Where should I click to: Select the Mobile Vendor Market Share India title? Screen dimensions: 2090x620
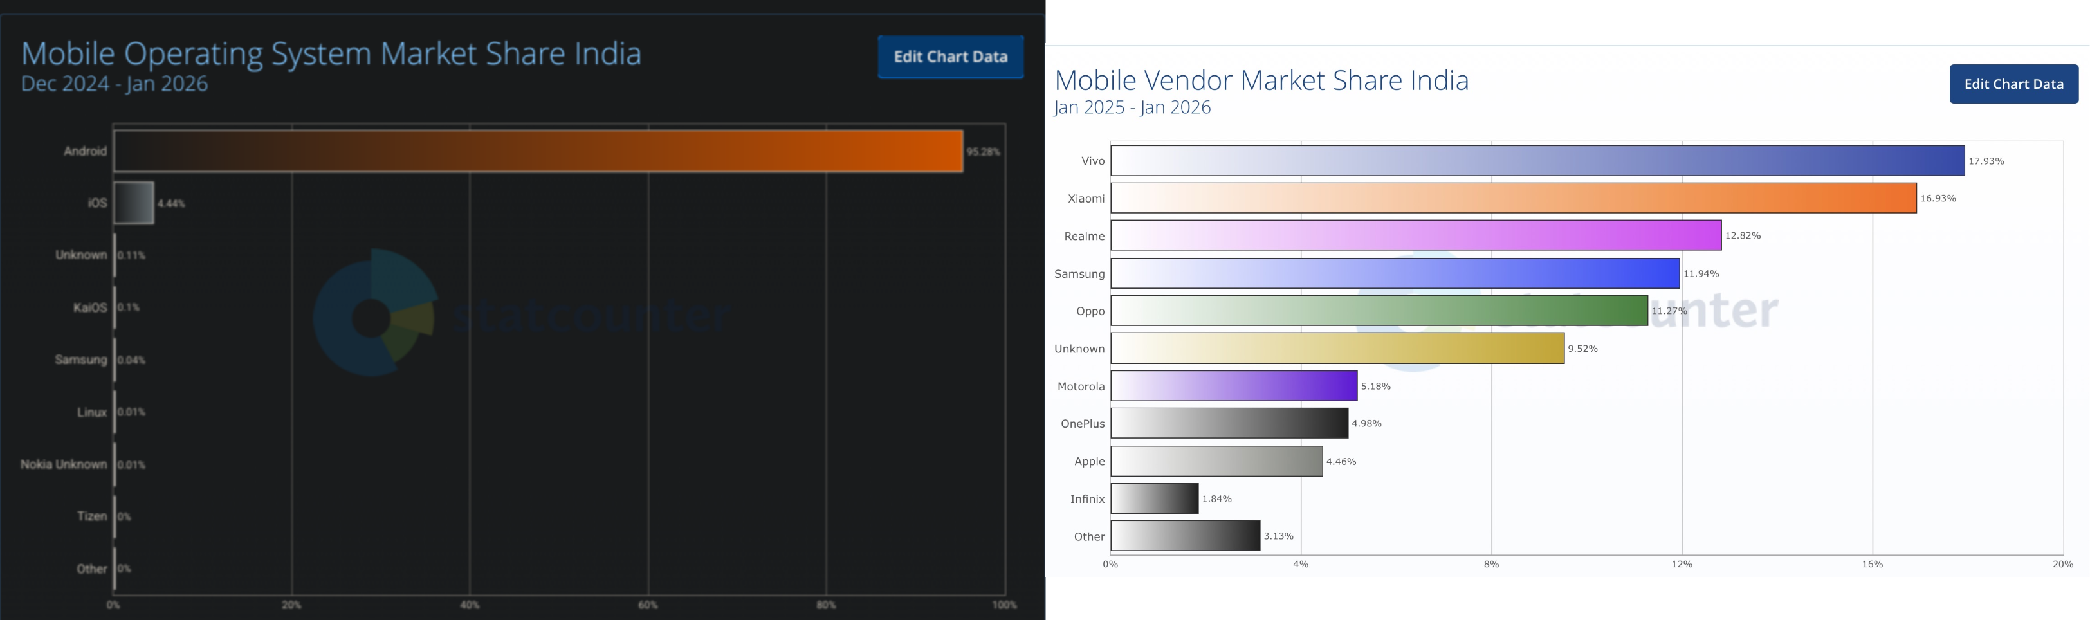1261,80
